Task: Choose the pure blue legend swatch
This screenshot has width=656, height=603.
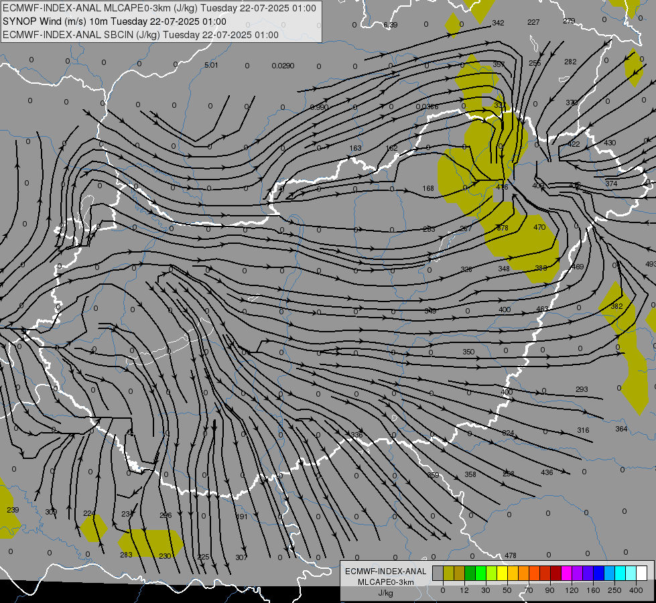Action: (x=599, y=573)
